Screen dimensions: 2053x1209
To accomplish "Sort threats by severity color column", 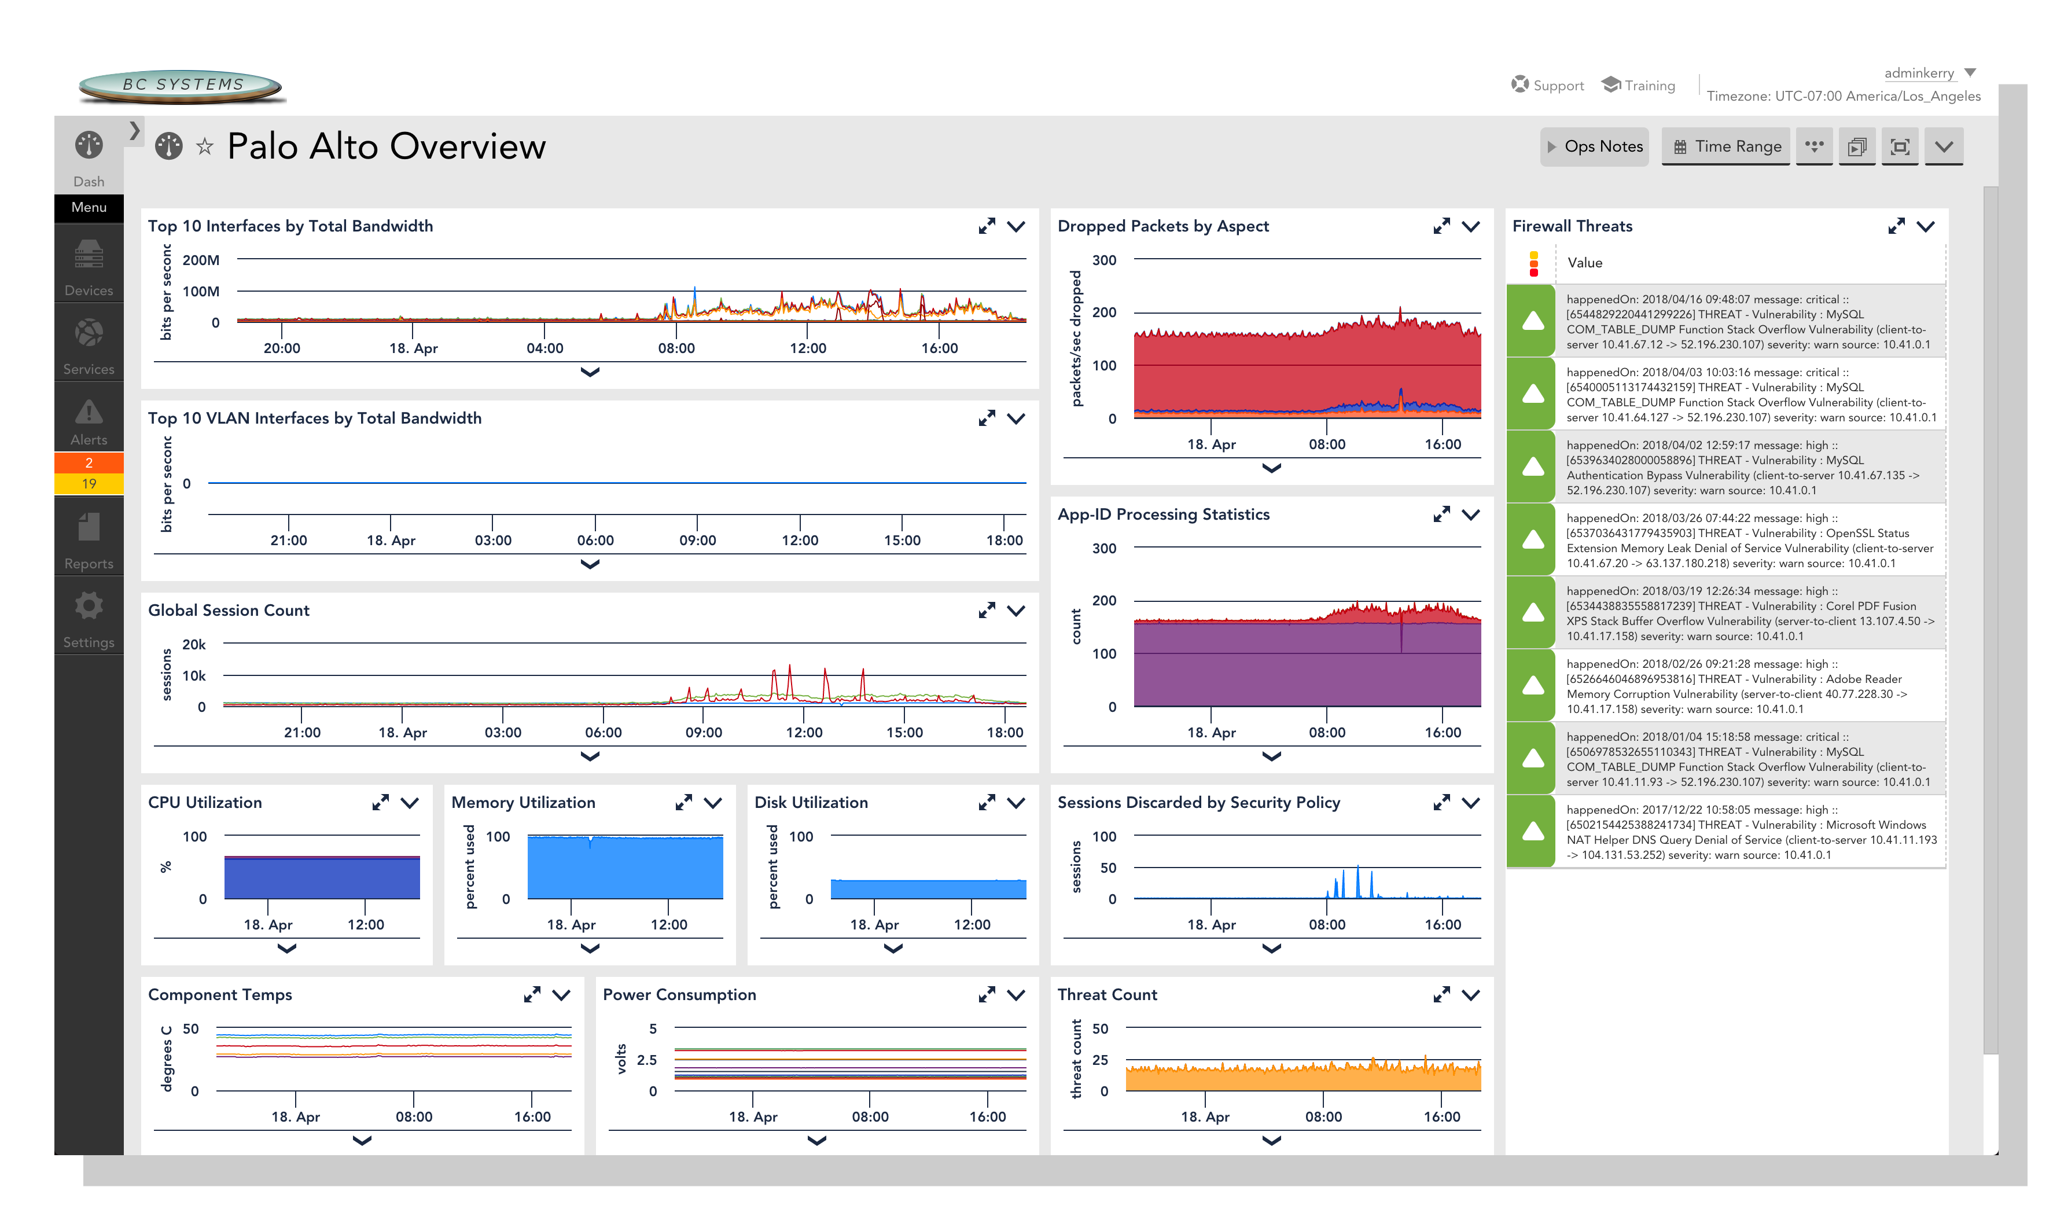I will click(x=1534, y=263).
